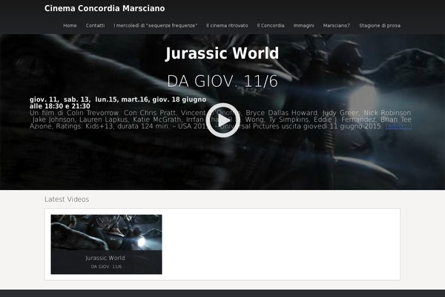Open Stagione di prosa page
445x297 pixels.
tap(380, 25)
